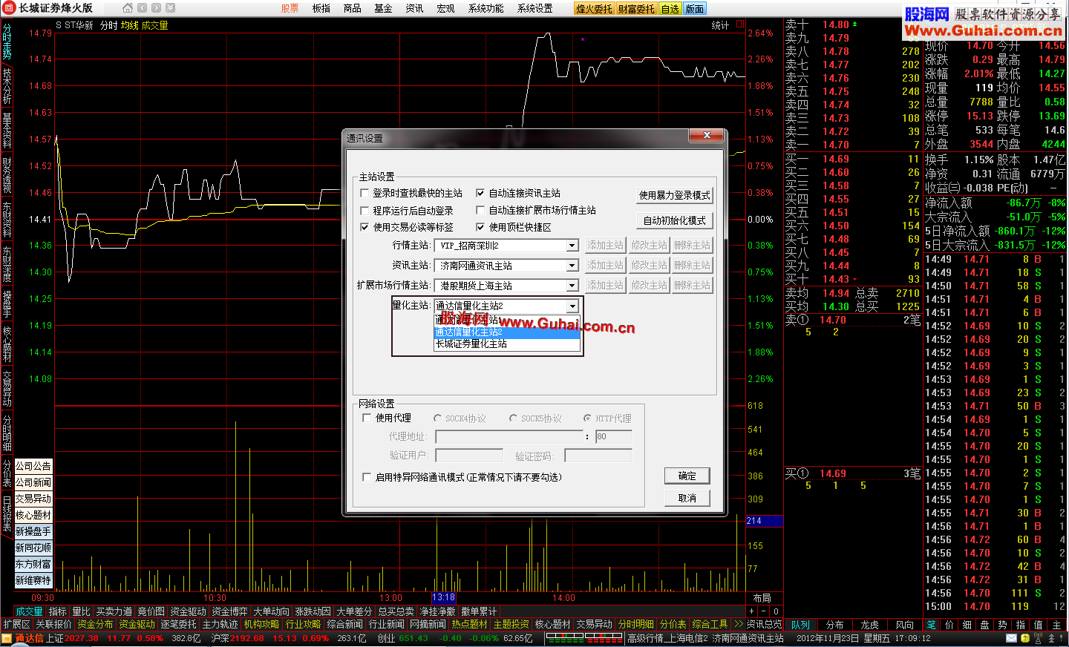The width and height of the screenshot is (1069, 647).
Task: Open the 股票 menu
Action: pos(290,9)
